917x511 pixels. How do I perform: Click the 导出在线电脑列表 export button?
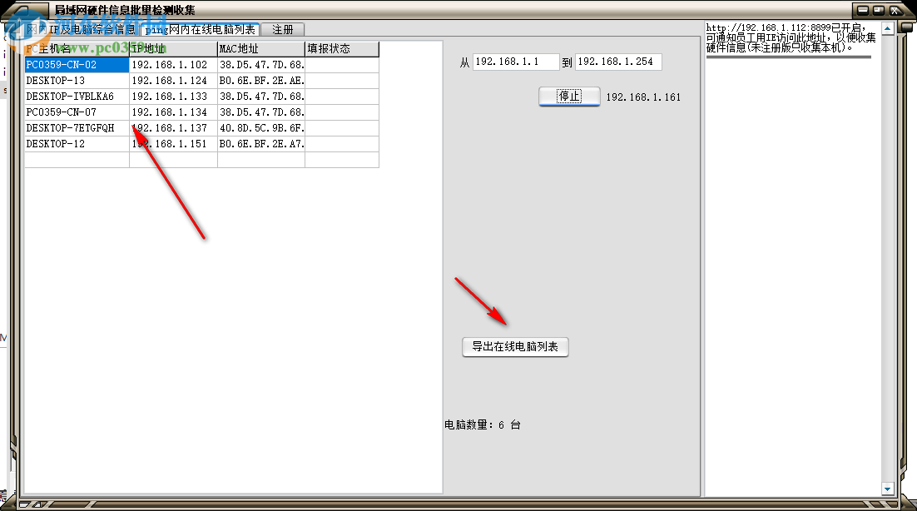[514, 347]
